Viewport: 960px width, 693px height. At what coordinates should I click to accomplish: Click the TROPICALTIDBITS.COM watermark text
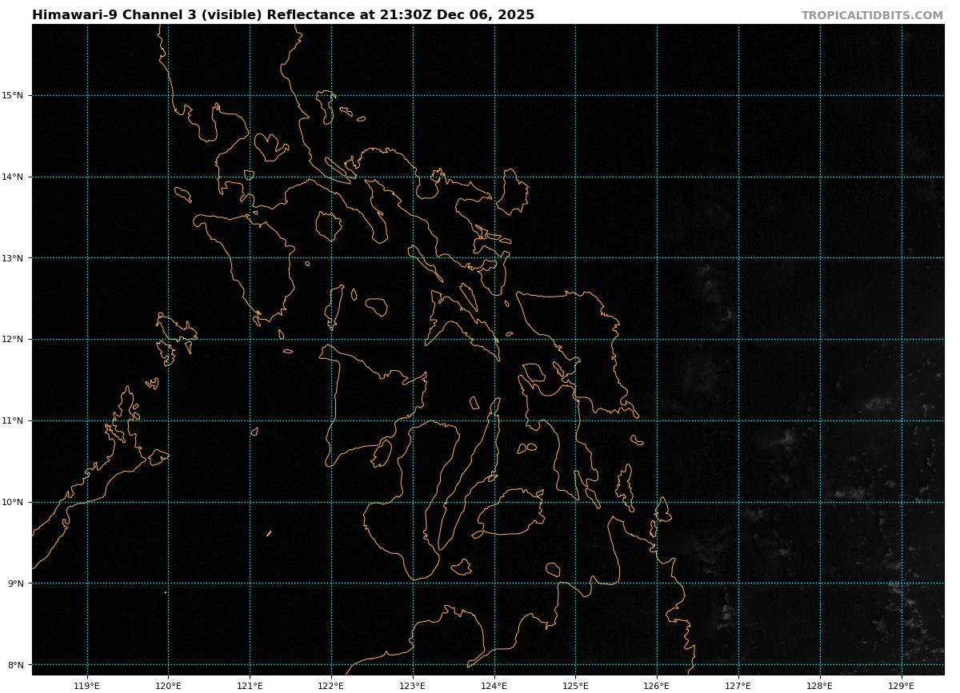872,15
